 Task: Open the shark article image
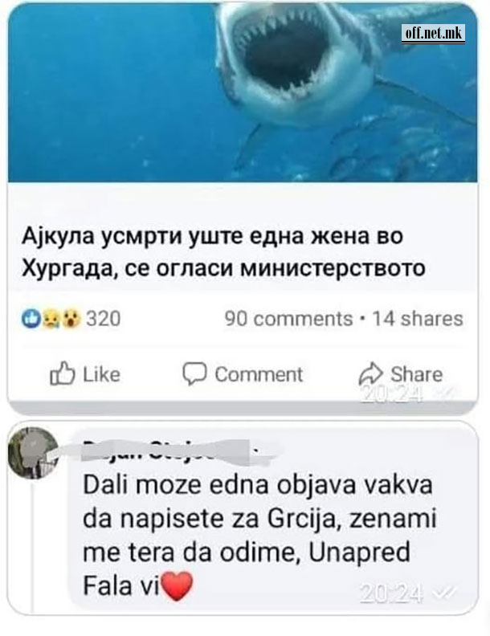pyautogui.click(x=243, y=92)
